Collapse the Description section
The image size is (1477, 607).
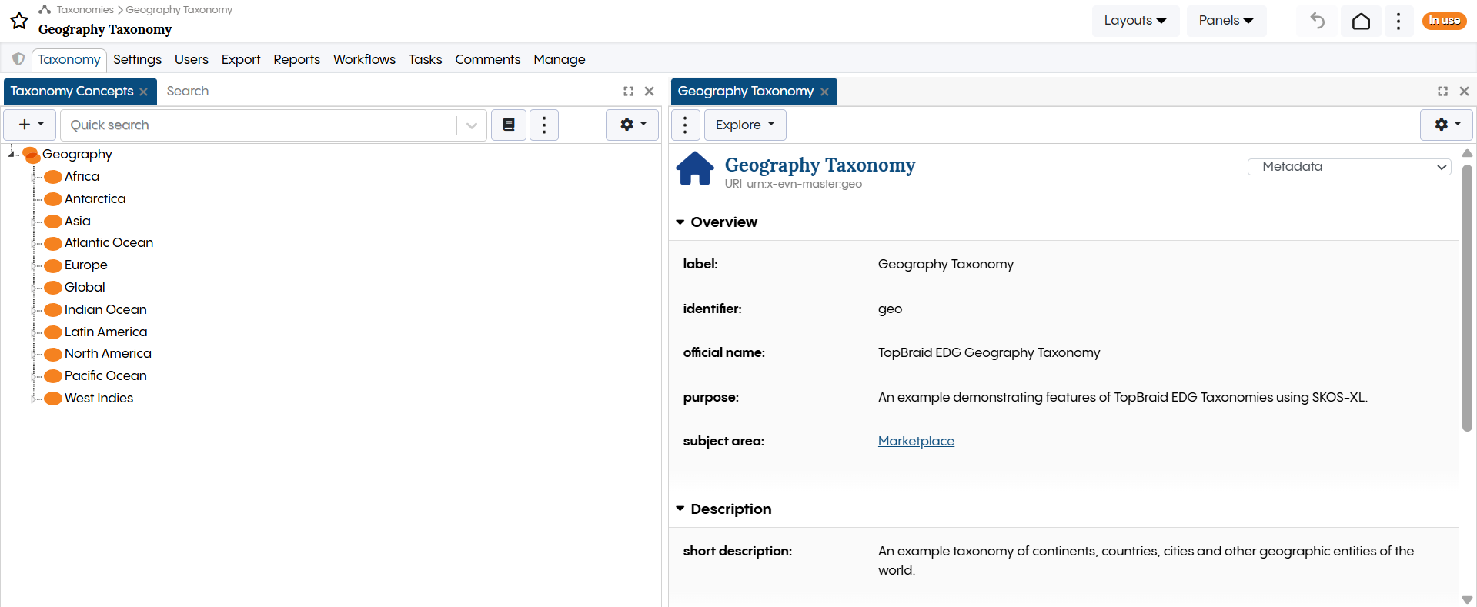click(x=680, y=509)
